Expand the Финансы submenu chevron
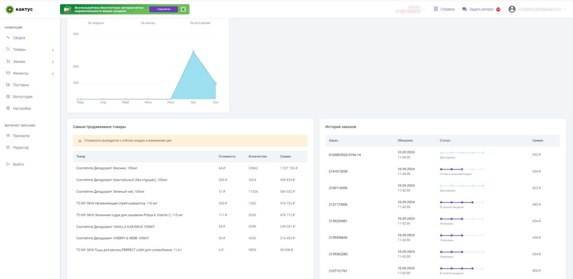 pos(53,74)
